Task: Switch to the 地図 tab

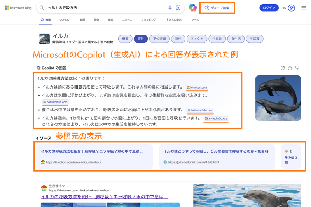Action: coord(110,20)
